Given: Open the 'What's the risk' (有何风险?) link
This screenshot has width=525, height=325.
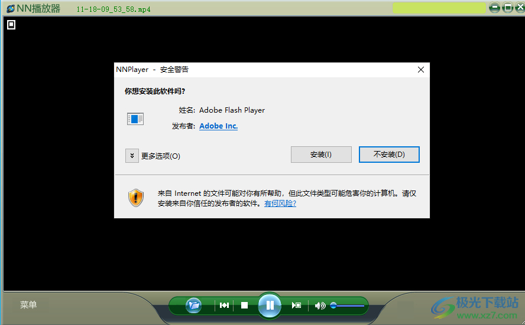Looking at the screenshot, I should coord(280,203).
